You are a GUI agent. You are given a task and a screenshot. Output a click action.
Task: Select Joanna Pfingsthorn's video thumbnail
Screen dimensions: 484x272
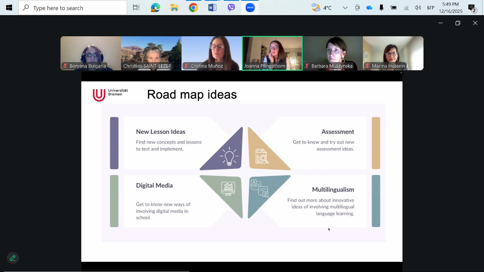(272, 53)
